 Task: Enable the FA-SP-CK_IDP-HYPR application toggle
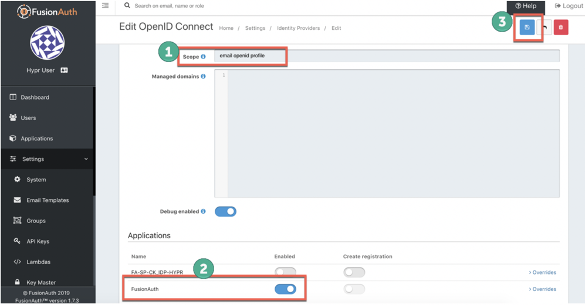coord(285,272)
